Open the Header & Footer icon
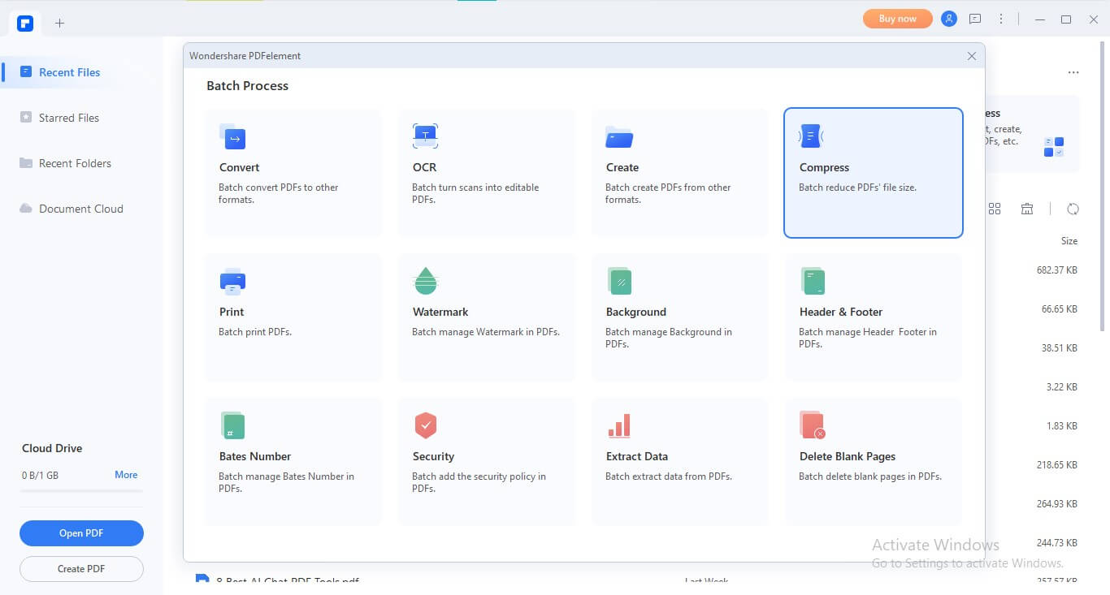The width and height of the screenshot is (1110, 595). 813,281
